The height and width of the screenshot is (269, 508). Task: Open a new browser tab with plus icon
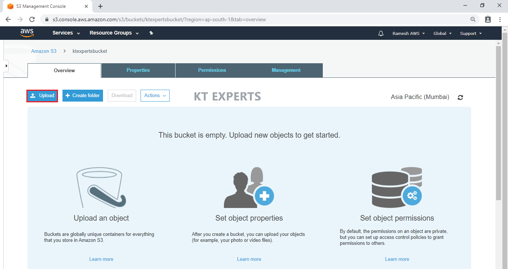[100, 6]
